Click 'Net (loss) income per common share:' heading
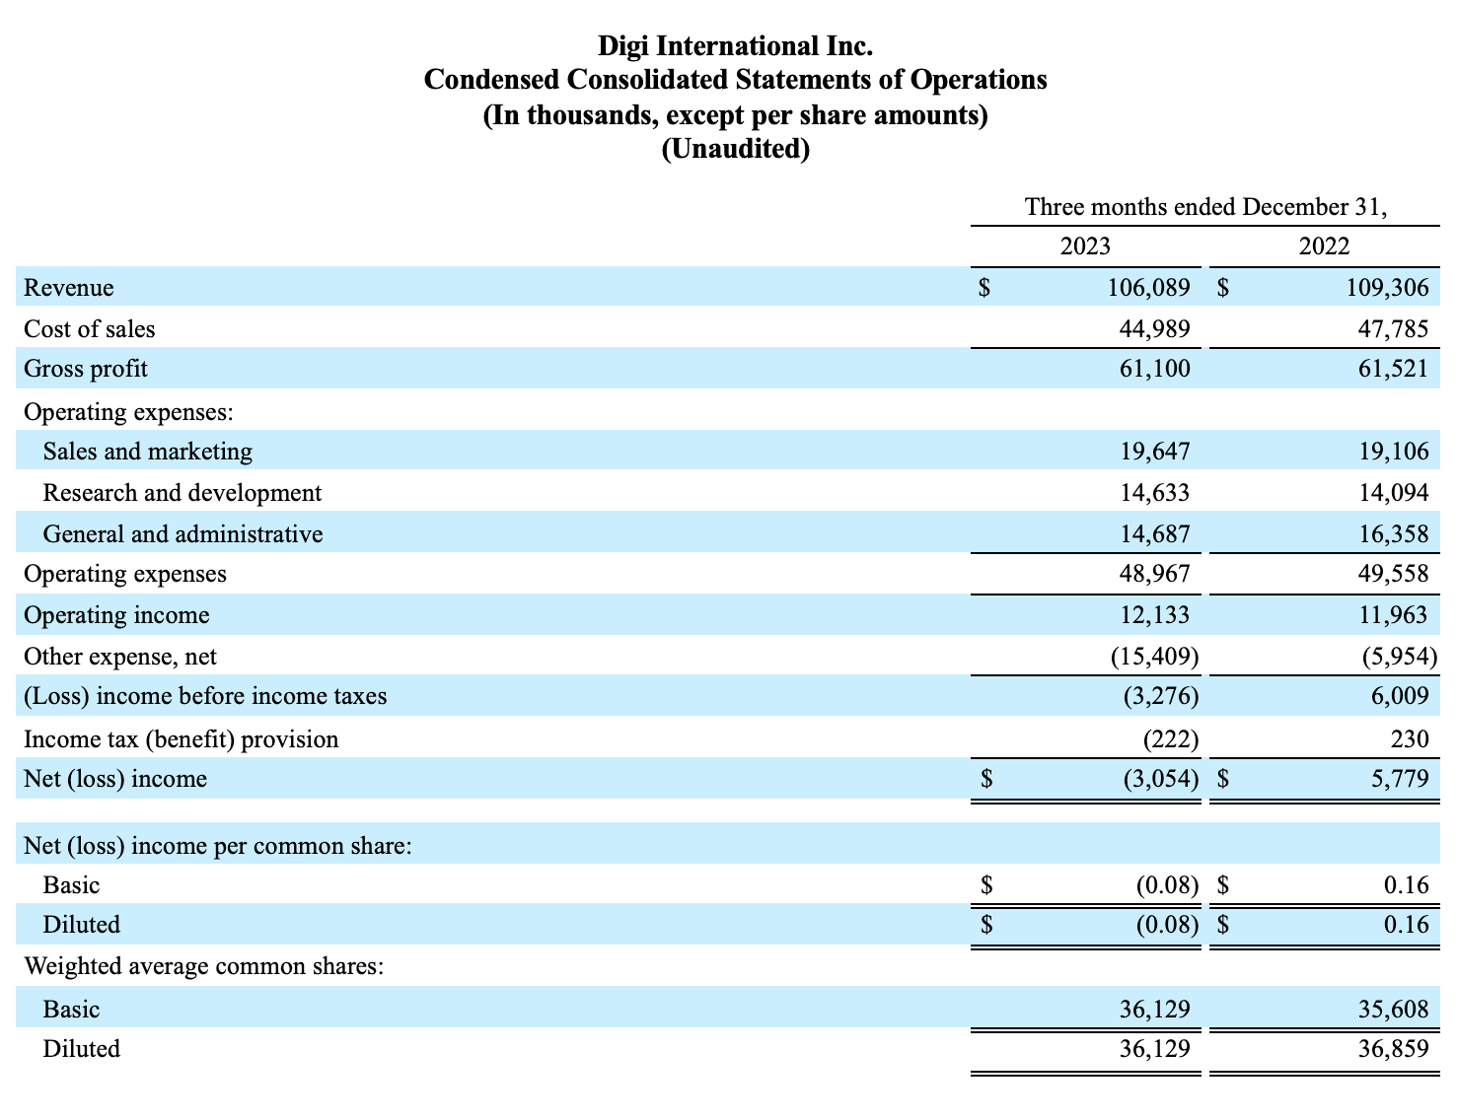 [218, 846]
